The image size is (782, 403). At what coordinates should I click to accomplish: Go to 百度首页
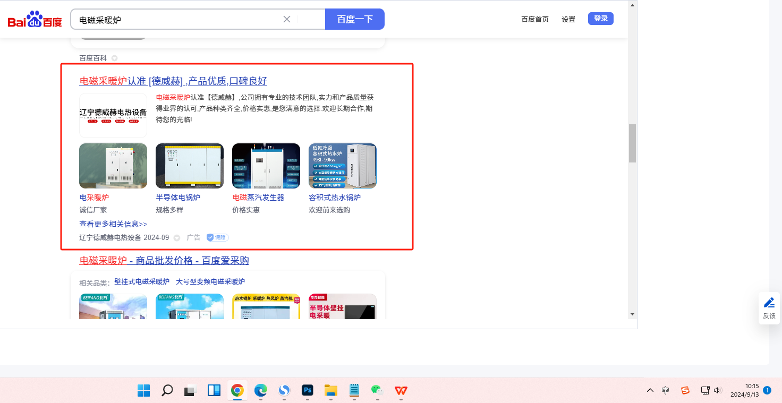[535, 19]
